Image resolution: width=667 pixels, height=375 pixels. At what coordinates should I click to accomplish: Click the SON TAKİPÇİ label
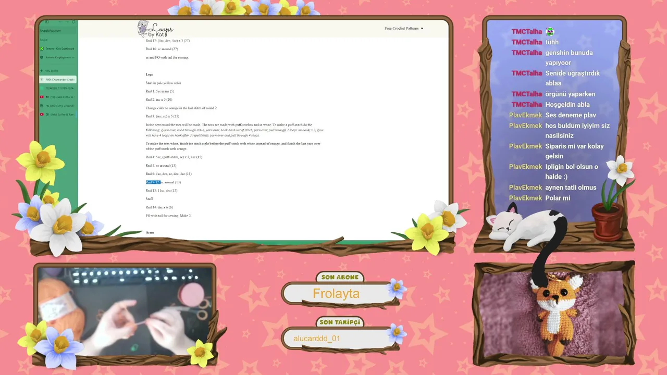point(340,323)
